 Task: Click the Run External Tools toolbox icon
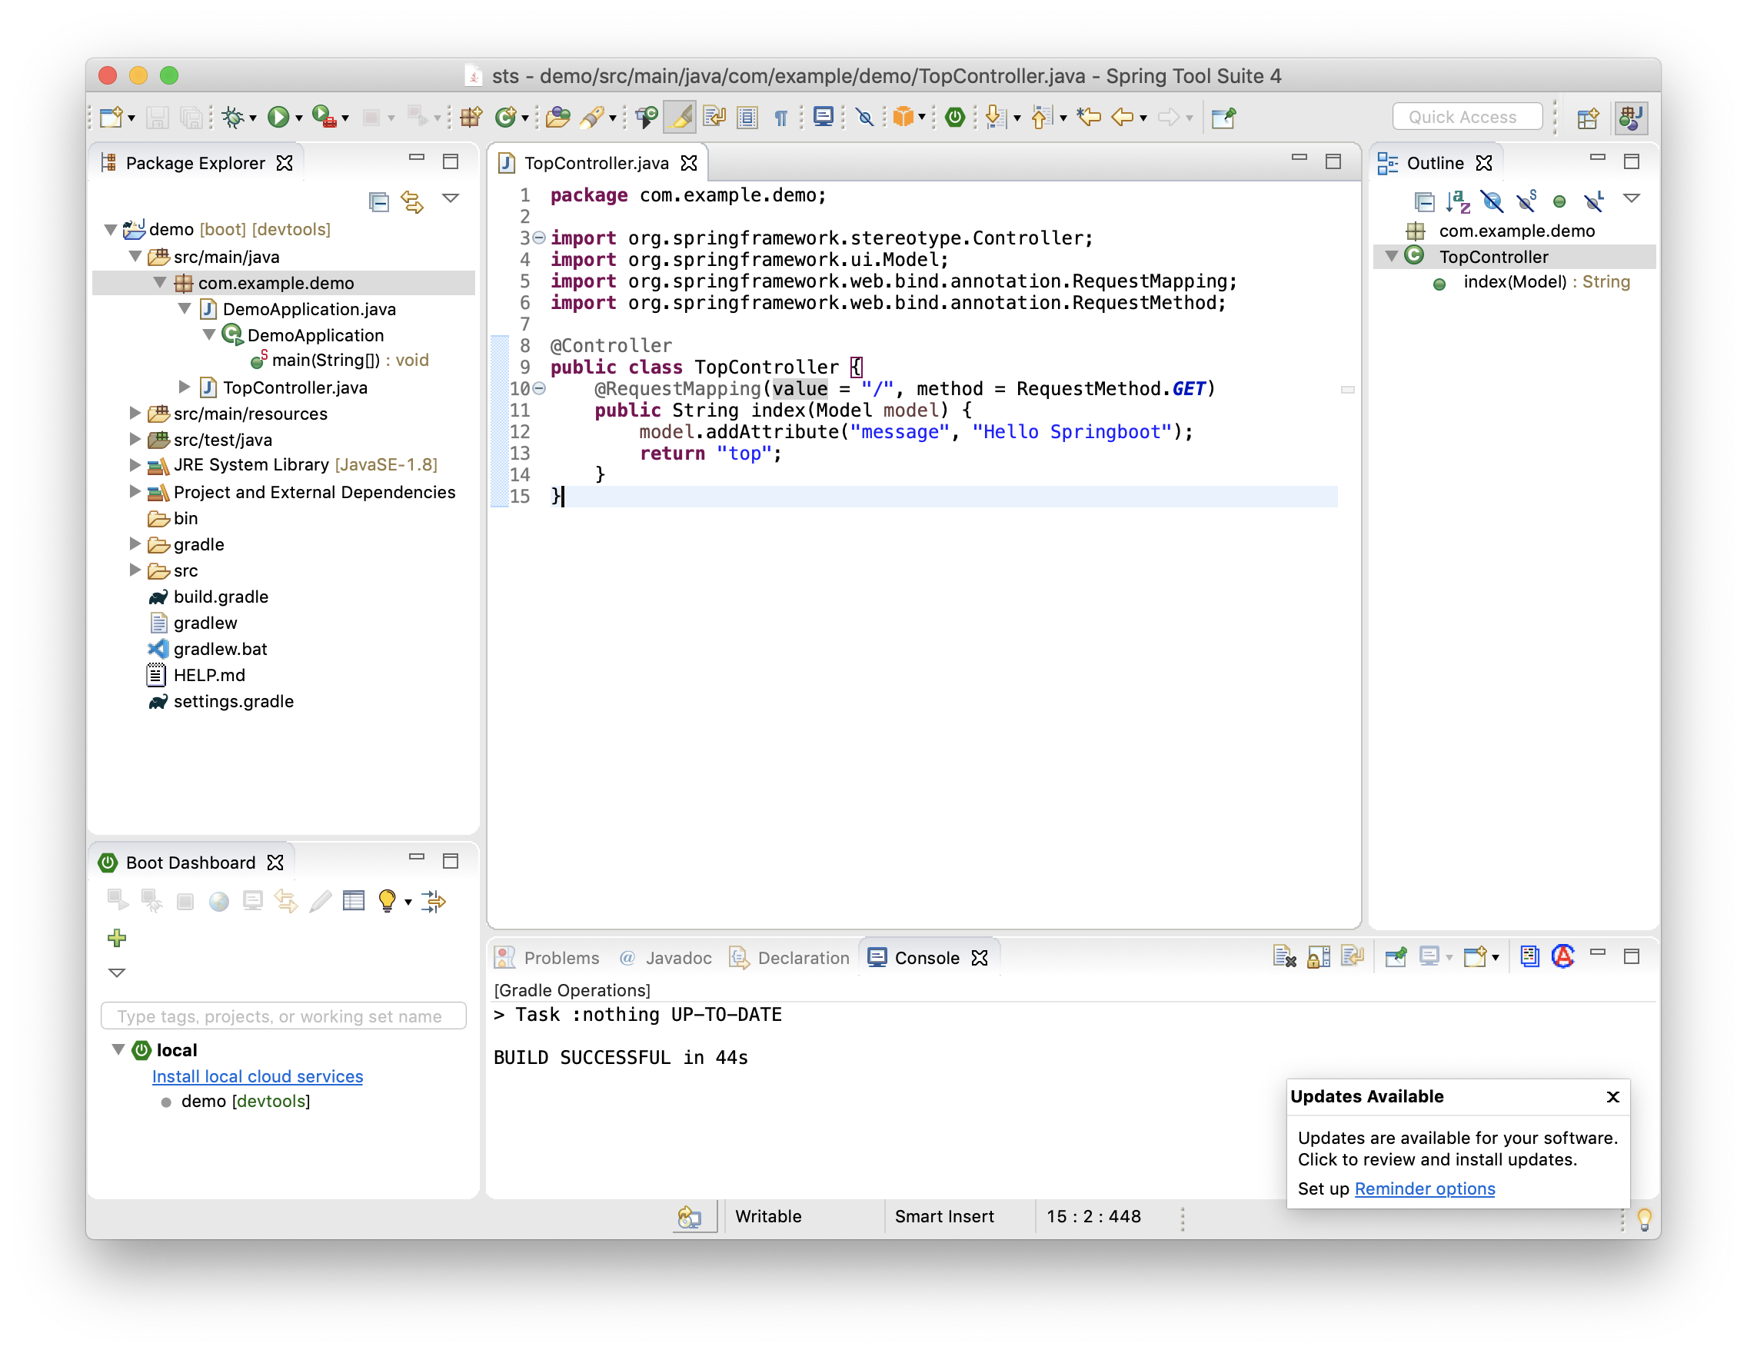(x=323, y=118)
